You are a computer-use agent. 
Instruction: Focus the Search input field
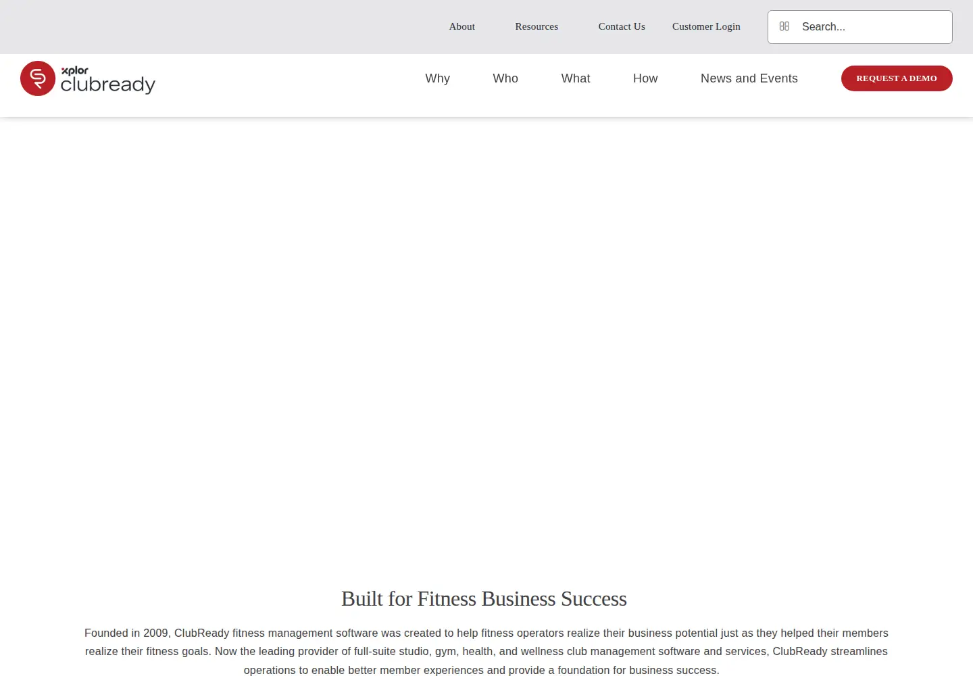860,27
